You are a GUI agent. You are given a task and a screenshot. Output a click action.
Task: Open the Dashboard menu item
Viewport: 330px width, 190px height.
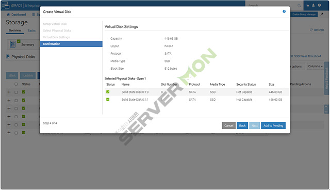coord(16,14)
